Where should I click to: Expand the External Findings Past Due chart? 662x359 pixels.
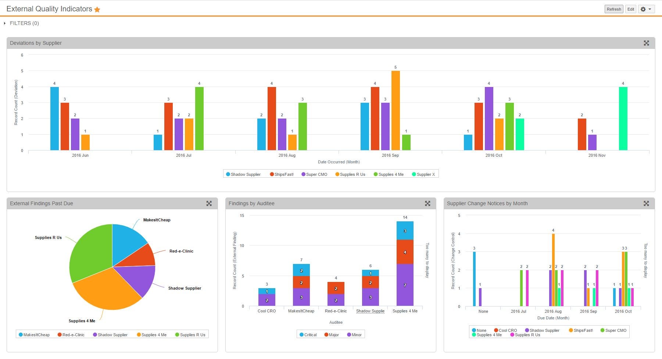pos(209,203)
